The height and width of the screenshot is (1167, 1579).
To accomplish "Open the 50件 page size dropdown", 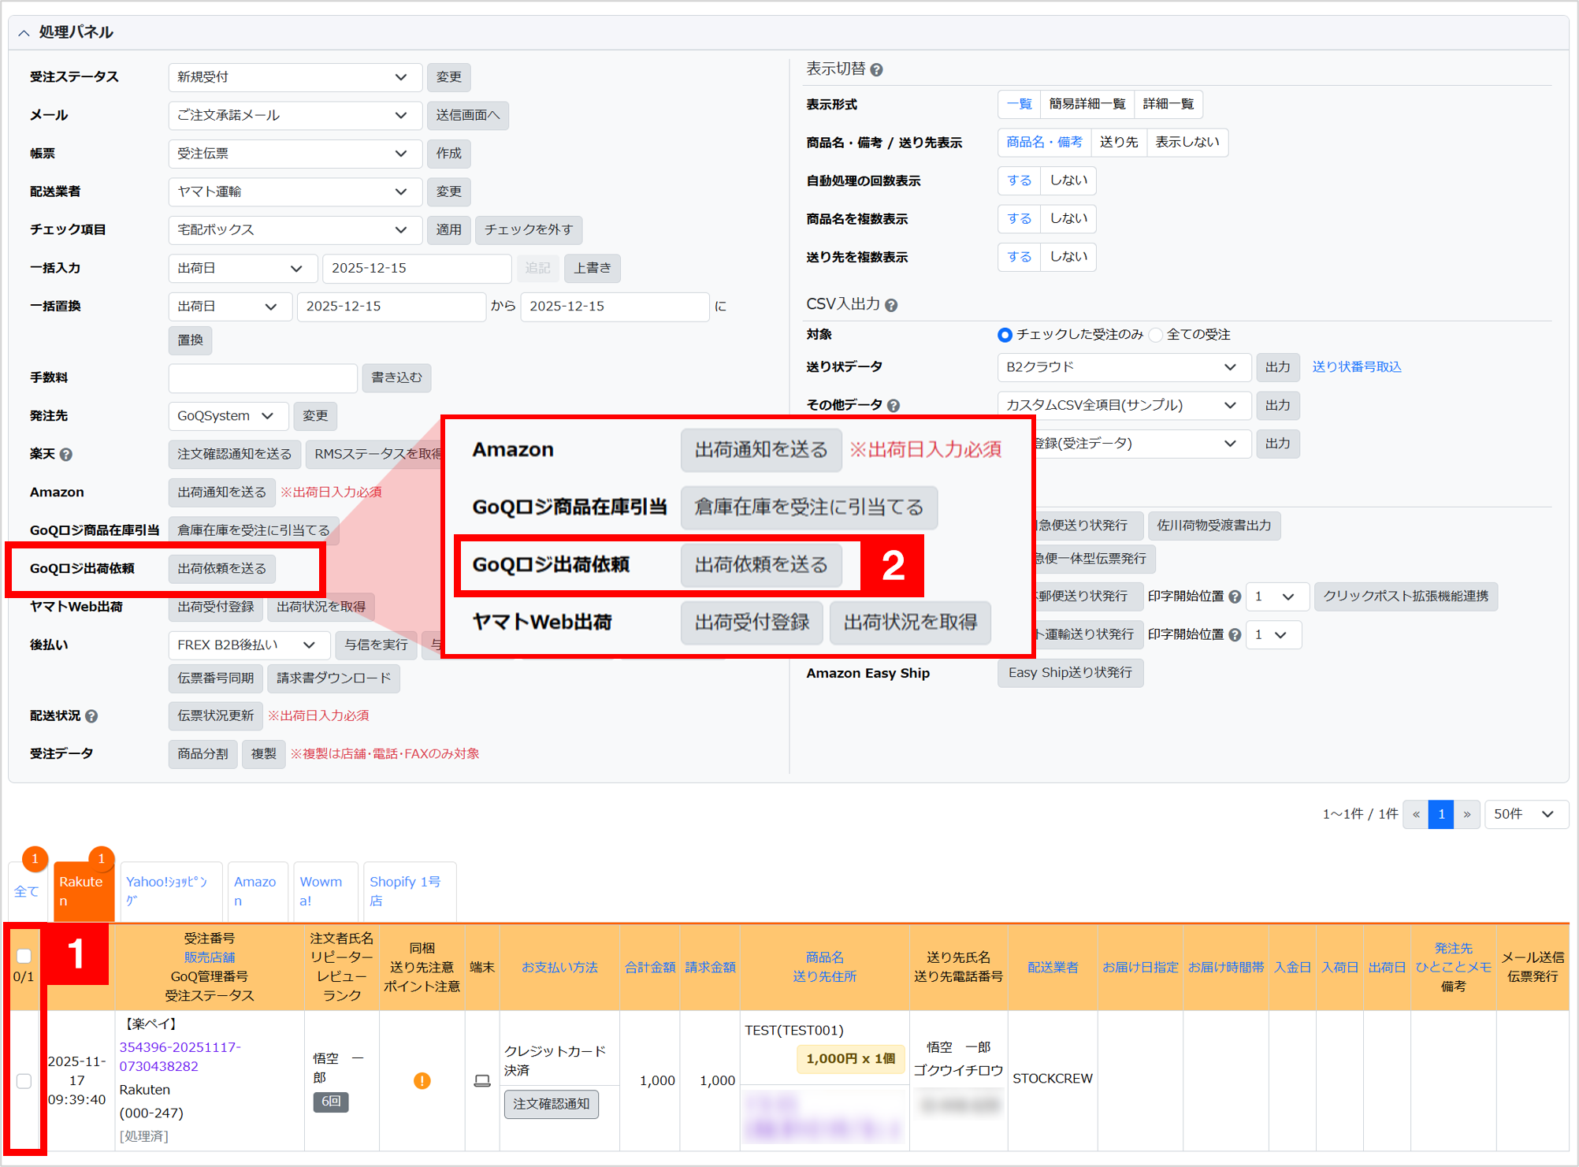I will [1525, 814].
